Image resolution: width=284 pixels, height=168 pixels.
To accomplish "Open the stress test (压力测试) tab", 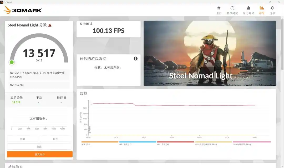I will point(248,10).
